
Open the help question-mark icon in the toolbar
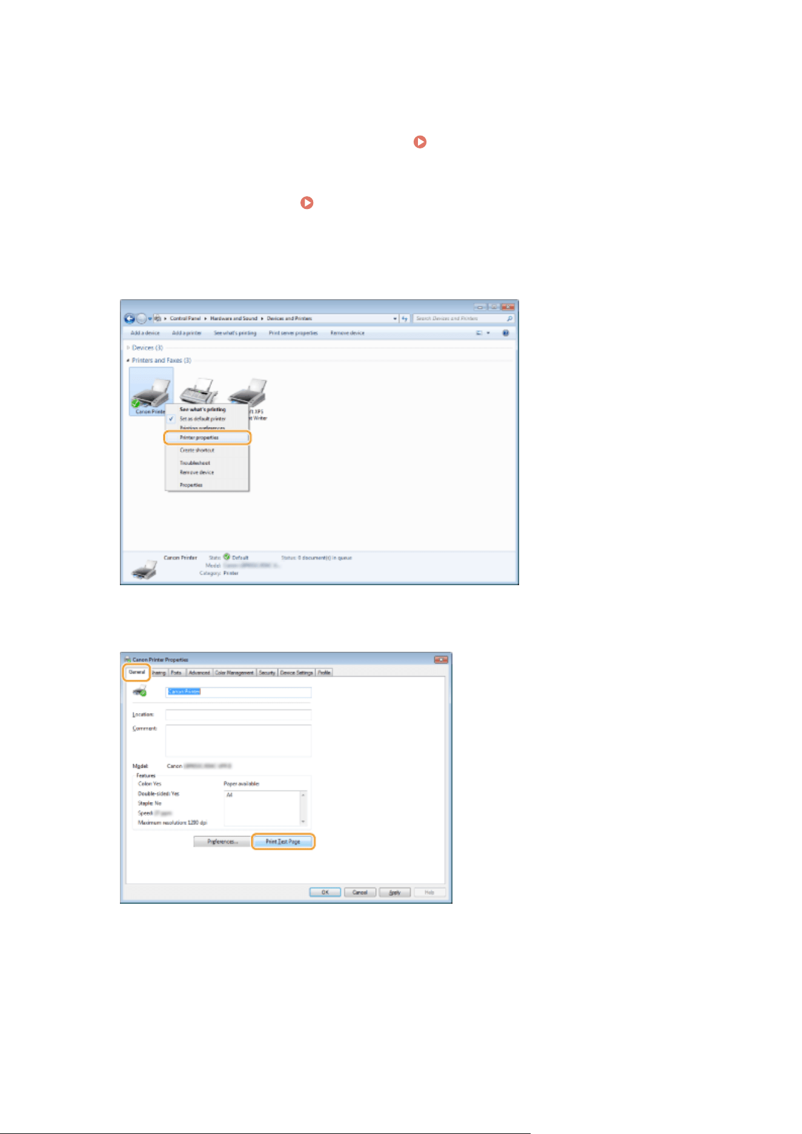tap(506, 333)
